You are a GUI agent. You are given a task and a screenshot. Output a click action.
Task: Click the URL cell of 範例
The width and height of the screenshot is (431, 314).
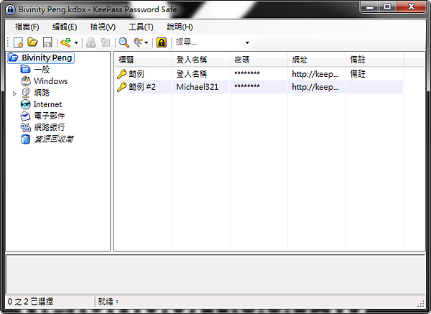[x=315, y=74]
